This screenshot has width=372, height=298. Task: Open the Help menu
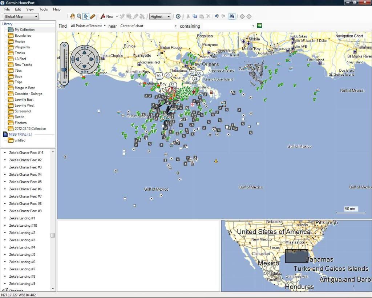click(x=57, y=9)
